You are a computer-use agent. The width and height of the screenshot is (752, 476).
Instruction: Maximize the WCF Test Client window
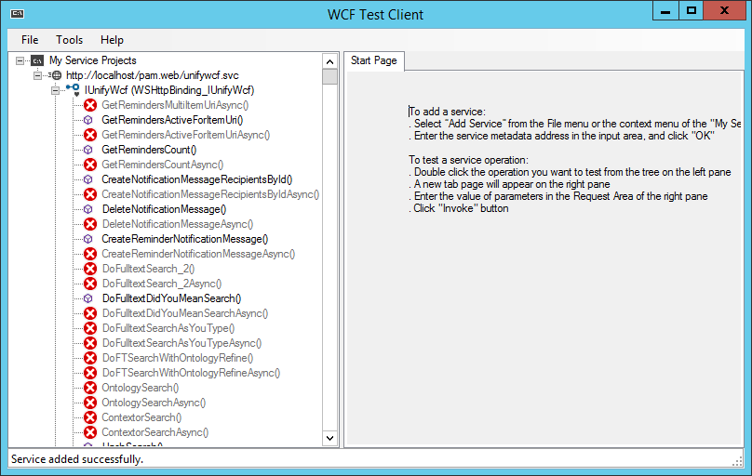click(692, 10)
